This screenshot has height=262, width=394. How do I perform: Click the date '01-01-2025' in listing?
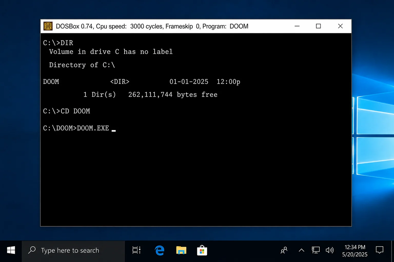(189, 82)
